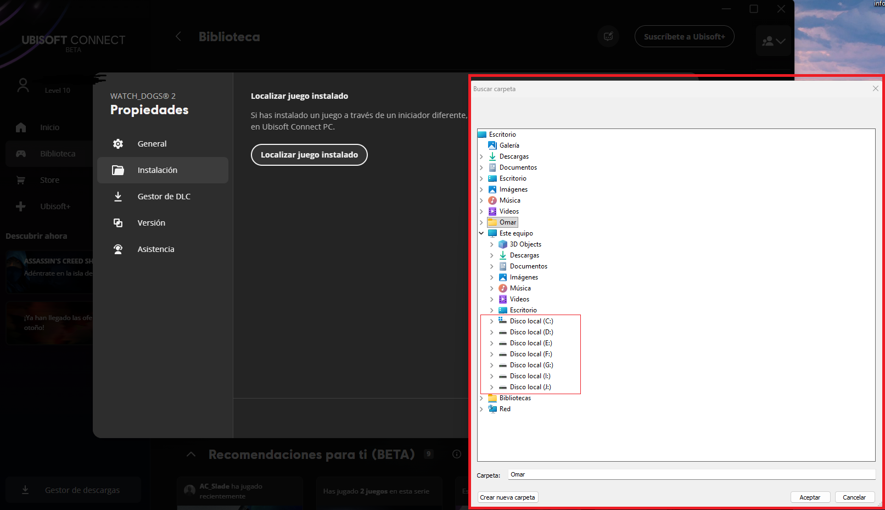Viewport: 885px width, 510px height.
Task: Click the Crear nueva carpeta button
Action: [x=507, y=497]
